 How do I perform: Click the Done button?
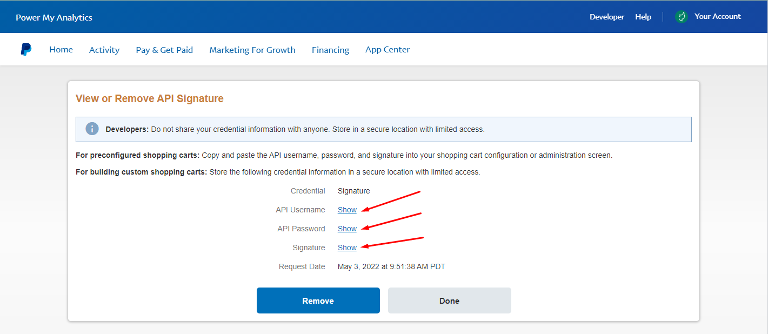(x=449, y=300)
